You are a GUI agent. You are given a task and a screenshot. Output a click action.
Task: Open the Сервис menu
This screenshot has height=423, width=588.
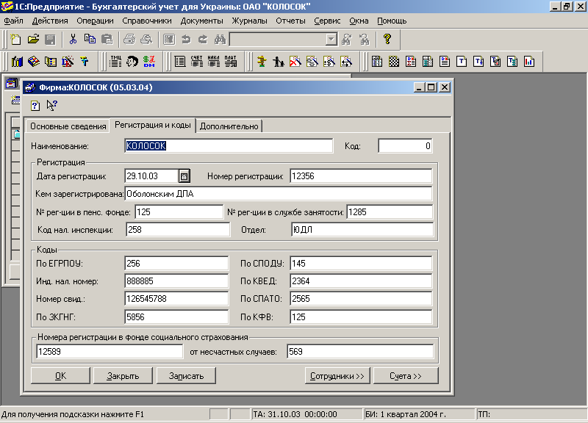[327, 21]
